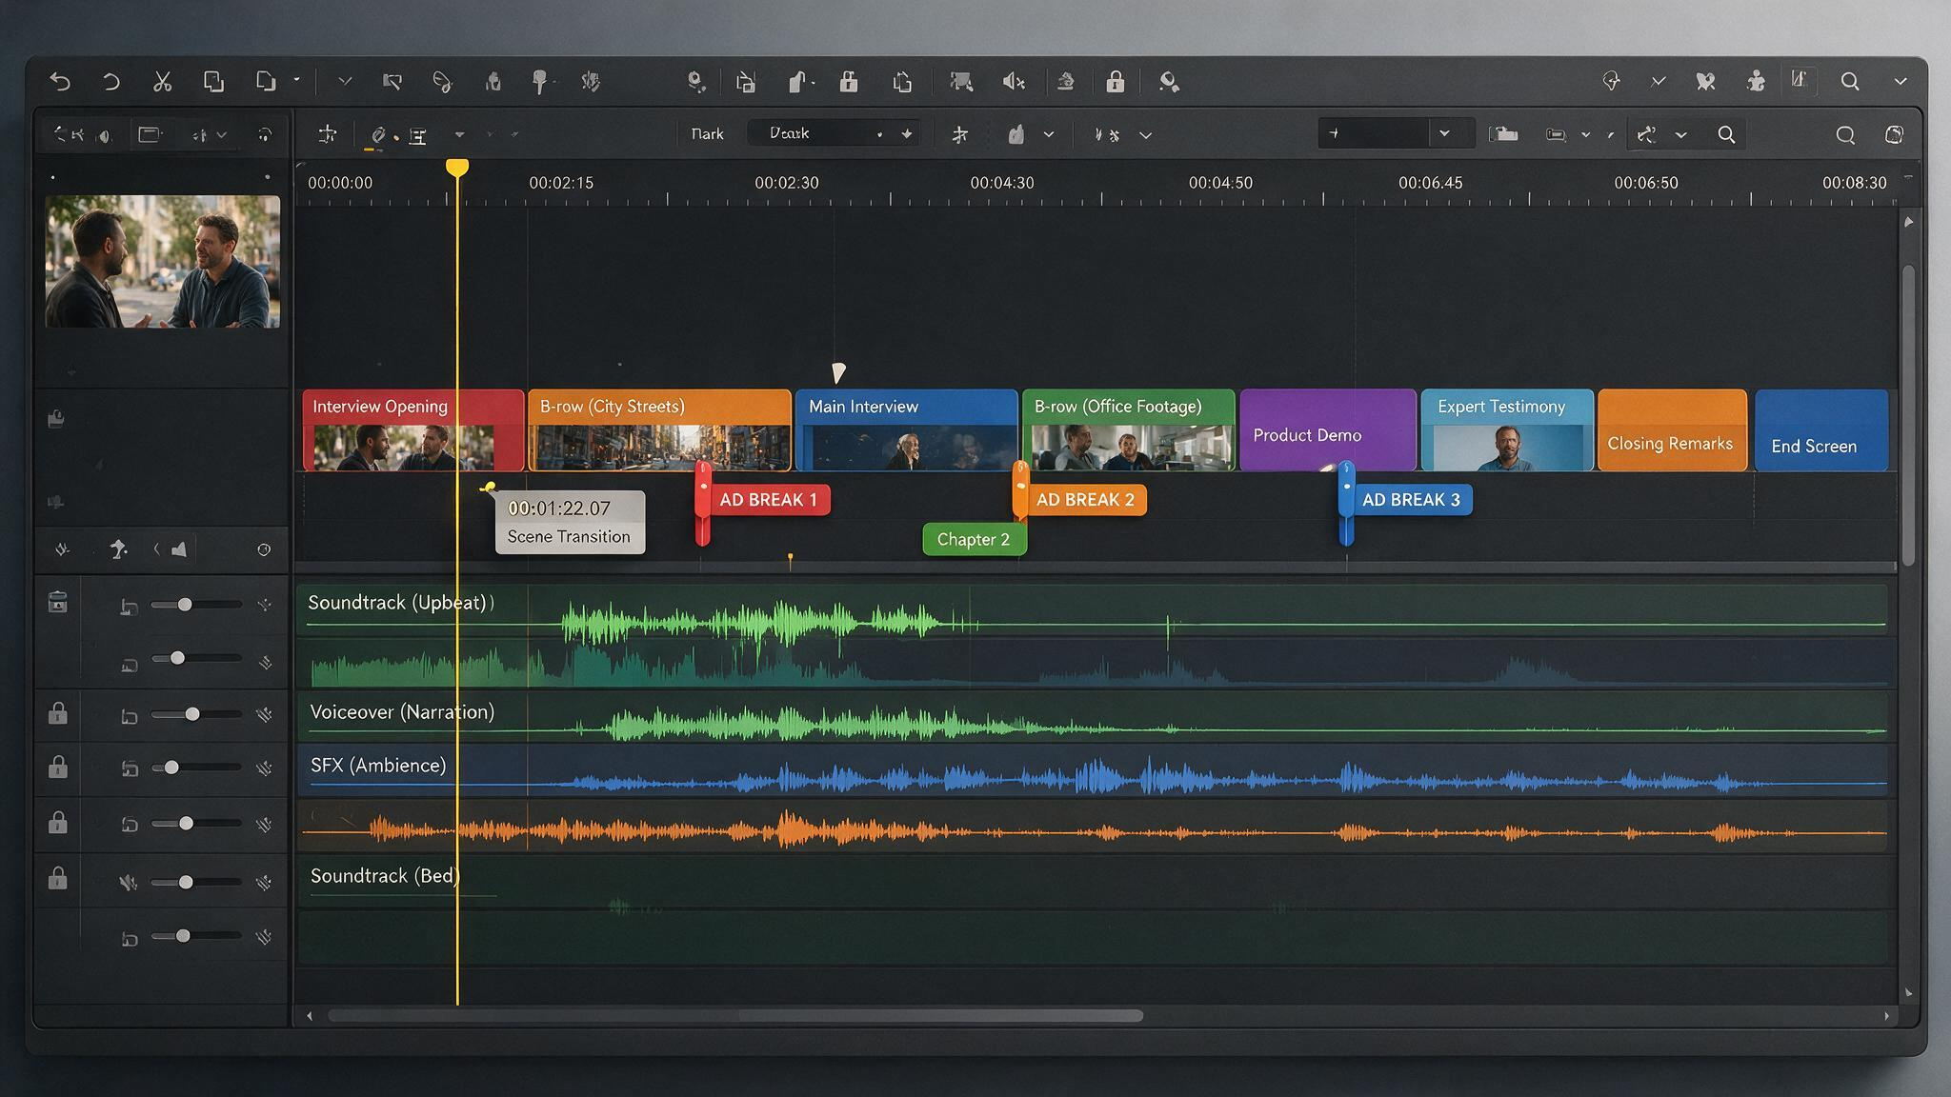Adjust the SFX (Ambience) volume slider

197,768
